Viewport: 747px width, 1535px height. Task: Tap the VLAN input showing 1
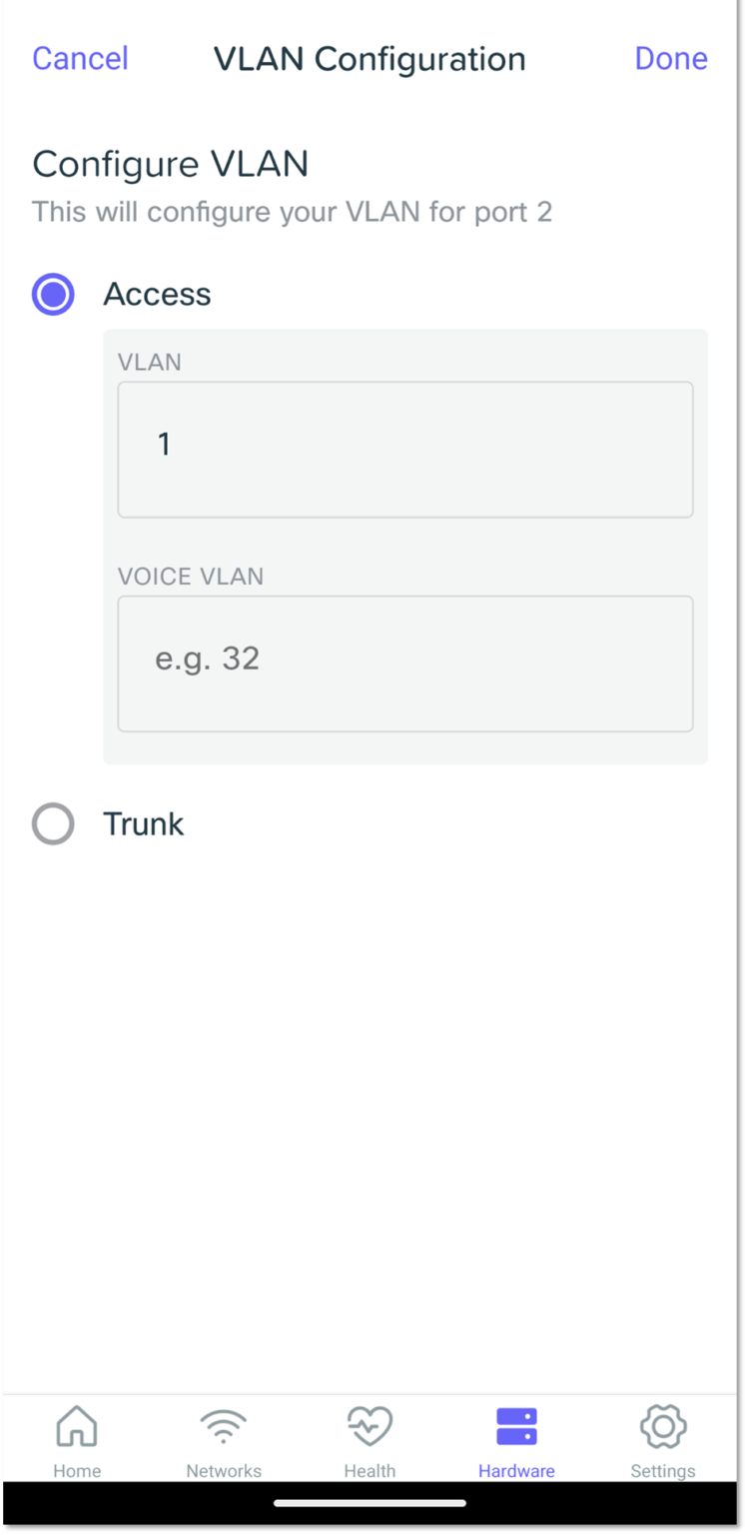click(404, 448)
